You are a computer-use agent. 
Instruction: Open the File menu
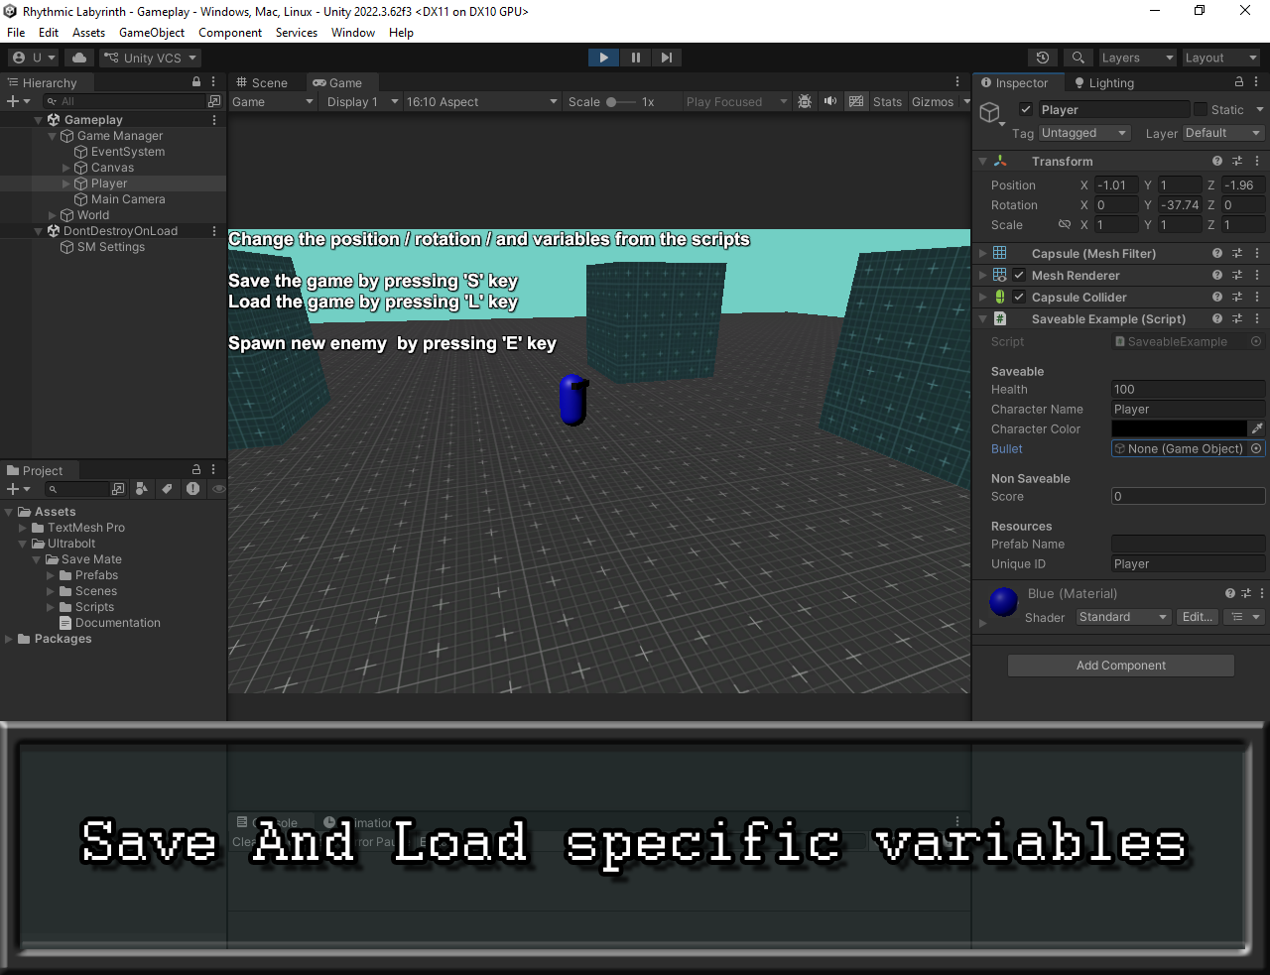[16, 33]
